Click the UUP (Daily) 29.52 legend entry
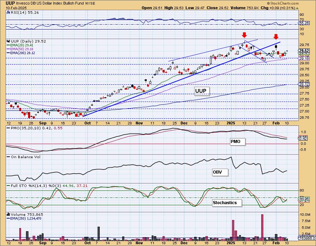316x246 pixels. 28,41
